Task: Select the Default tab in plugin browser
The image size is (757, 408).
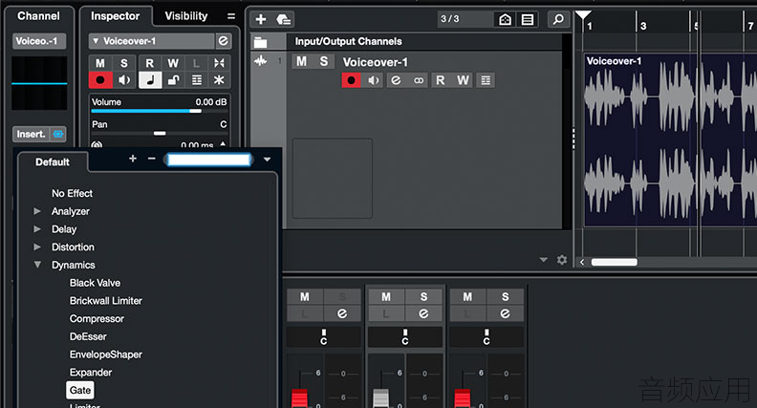Action: [x=53, y=162]
